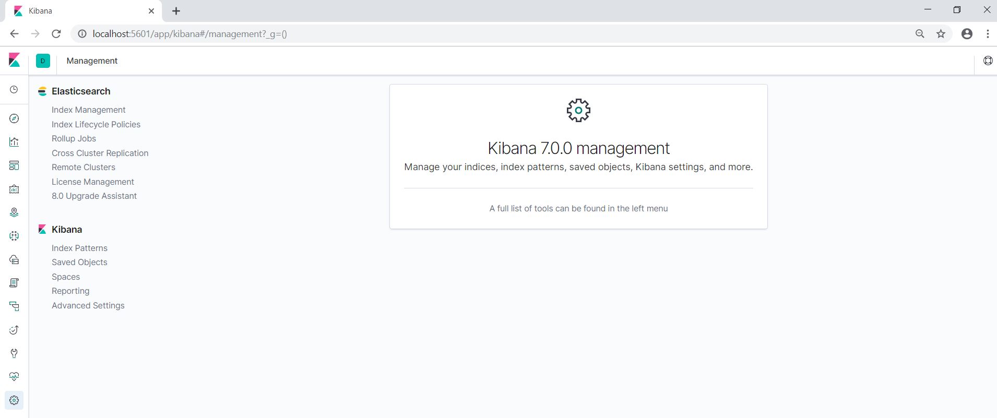The height and width of the screenshot is (418, 997).
Task: Open Index Patterns under Kibana
Action: click(79, 248)
